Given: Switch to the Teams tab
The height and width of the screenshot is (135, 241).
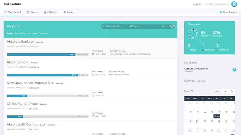Looking at the screenshot, I should click(32, 12).
